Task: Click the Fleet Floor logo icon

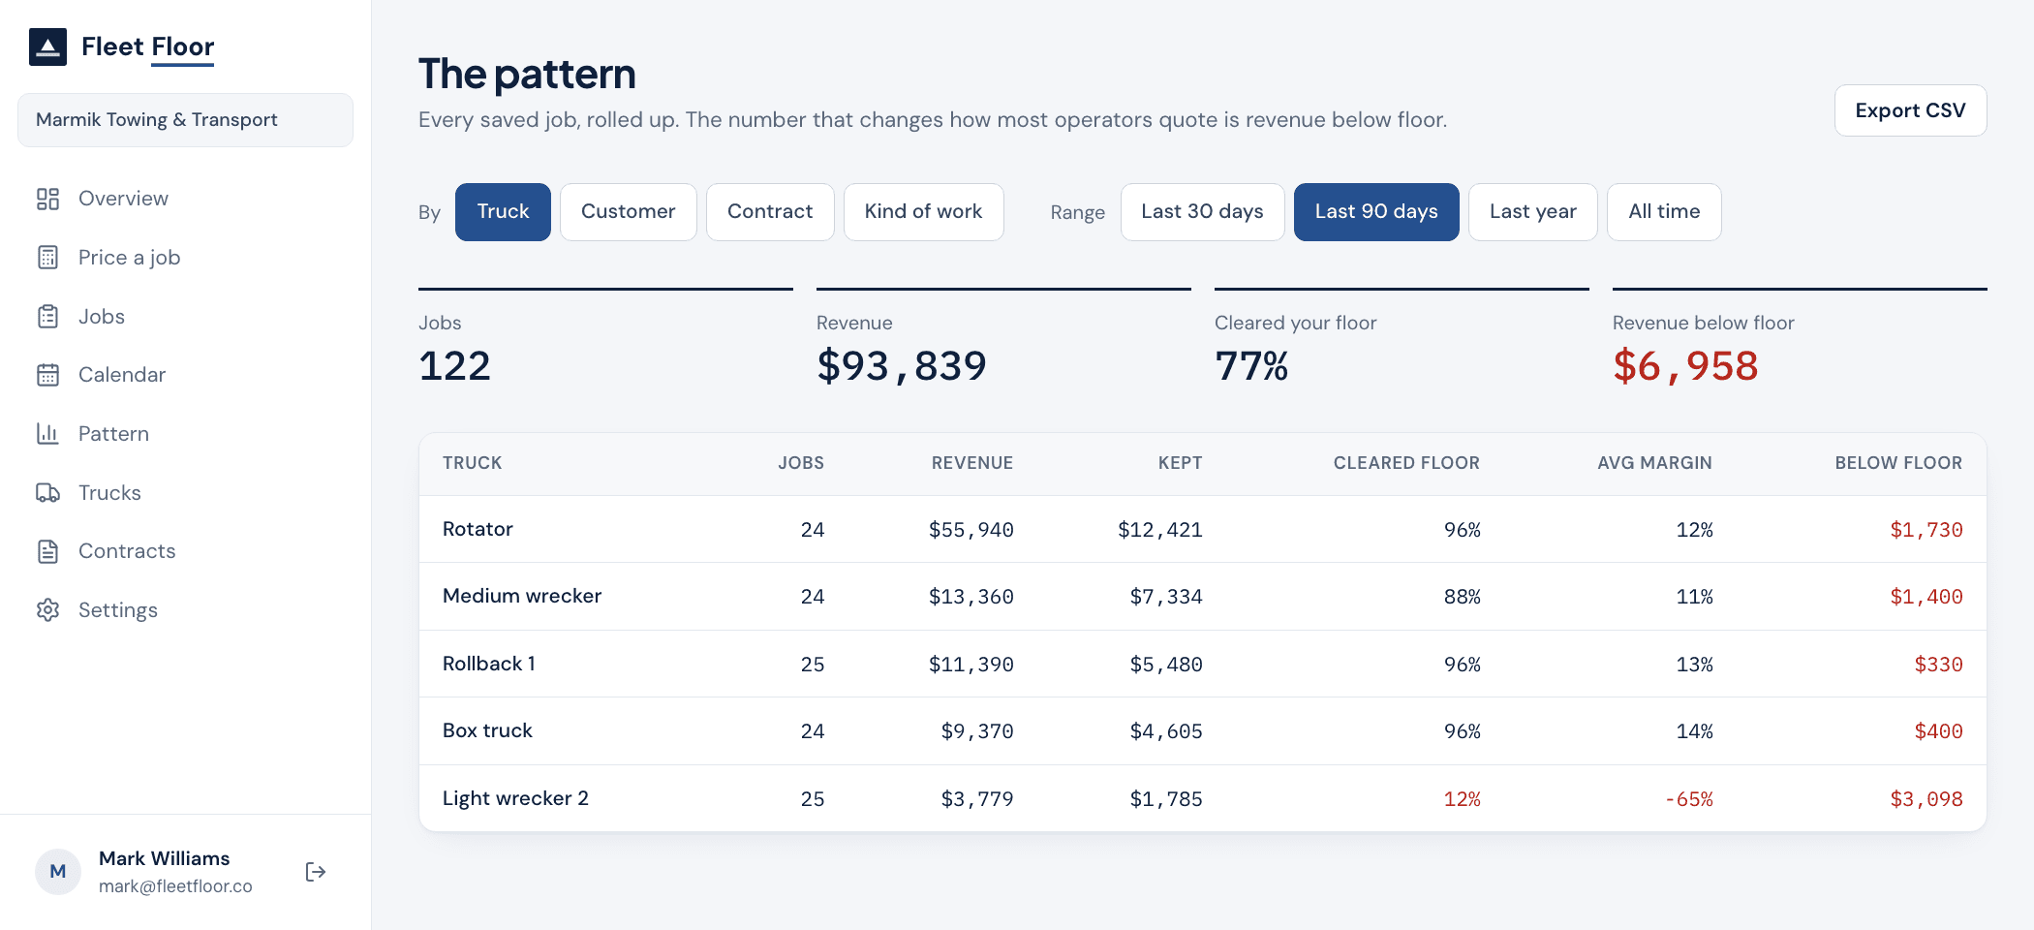Action: (x=47, y=46)
